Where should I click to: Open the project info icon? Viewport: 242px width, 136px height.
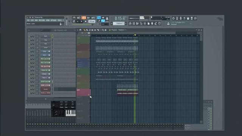(x=195, y=19)
